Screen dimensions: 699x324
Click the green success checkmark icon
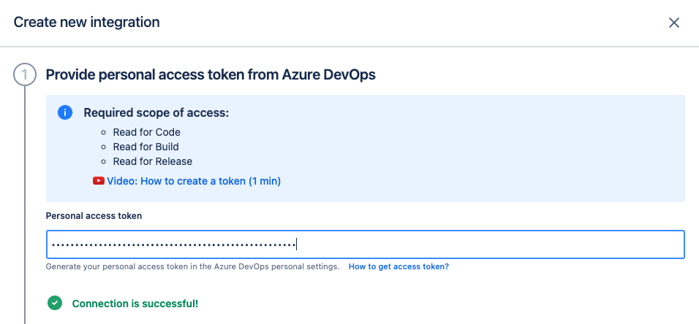(x=55, y=303)
